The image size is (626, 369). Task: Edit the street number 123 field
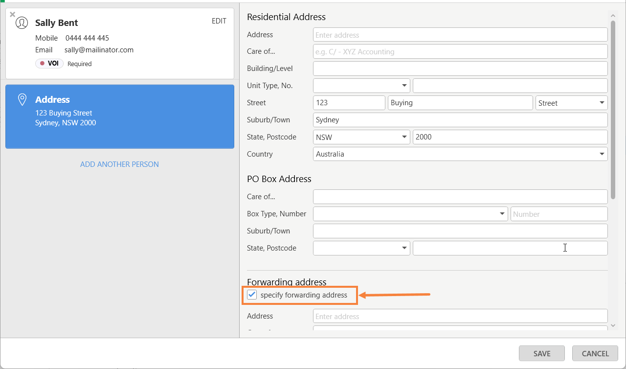(349, 103)
